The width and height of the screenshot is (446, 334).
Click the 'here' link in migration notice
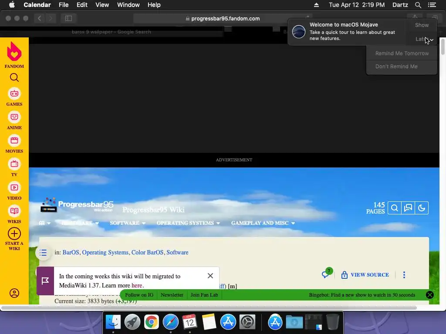pyautogui.click(x=137, y=285)
